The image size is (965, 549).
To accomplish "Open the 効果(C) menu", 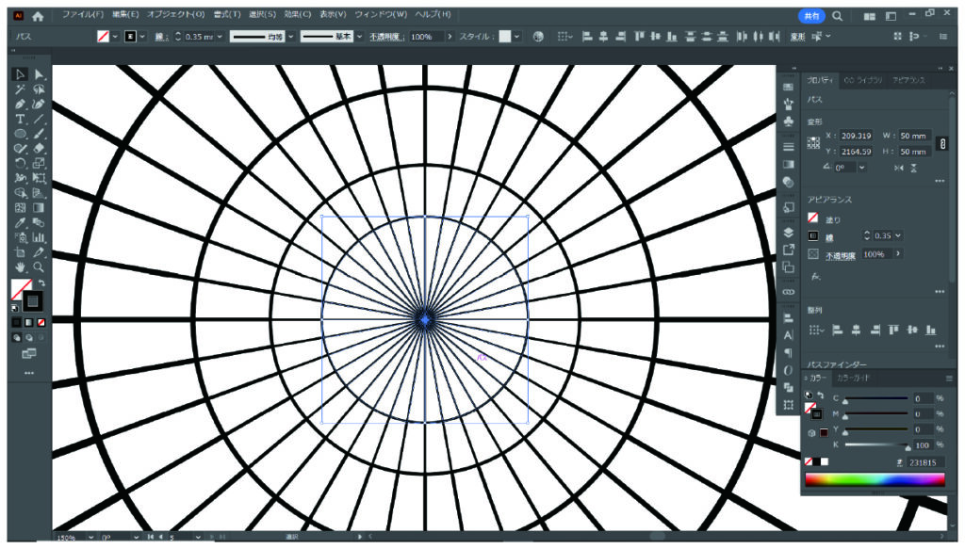I will (297, 14).
